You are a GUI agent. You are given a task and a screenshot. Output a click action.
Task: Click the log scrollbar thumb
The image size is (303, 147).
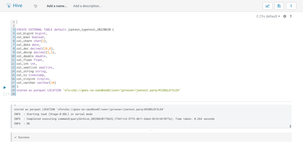(290, 126)
